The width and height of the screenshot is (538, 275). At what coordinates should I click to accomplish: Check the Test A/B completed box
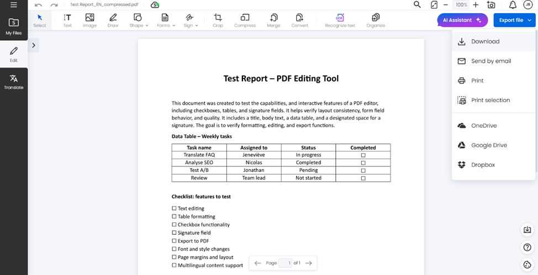(x=363, y=170)
